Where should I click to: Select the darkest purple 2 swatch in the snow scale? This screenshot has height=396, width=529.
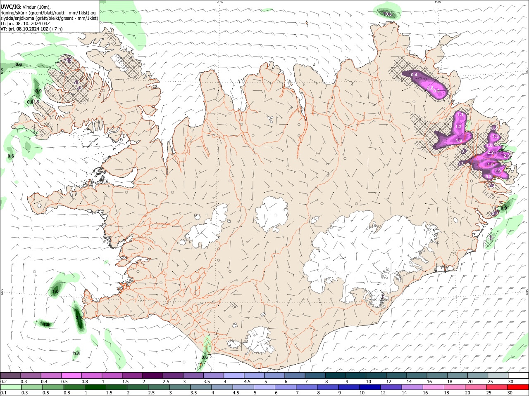pyautogui.click(x=152, y=375)
